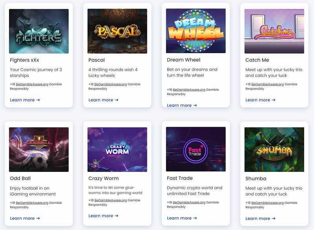Click Learn more under Odd Ball

[25, 218]
